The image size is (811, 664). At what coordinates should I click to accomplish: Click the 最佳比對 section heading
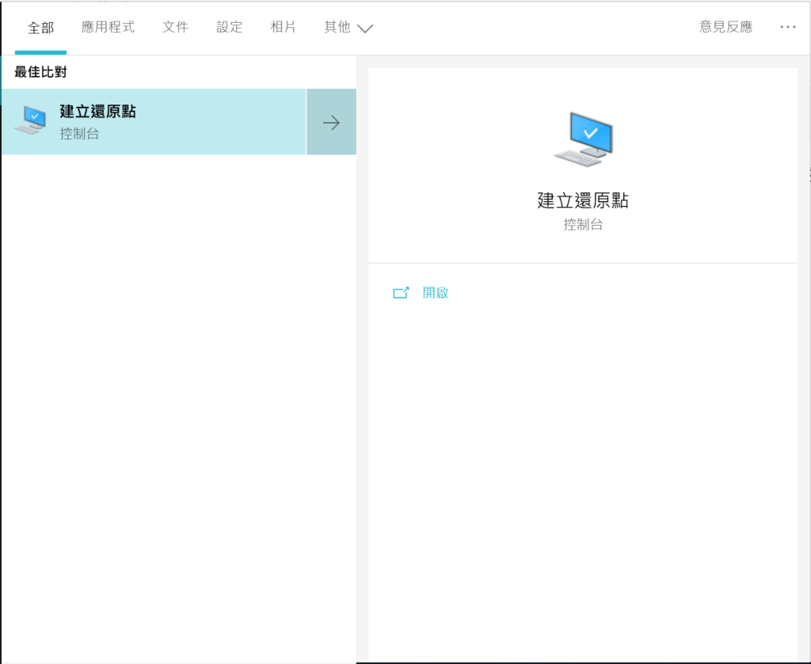[40, 72]
